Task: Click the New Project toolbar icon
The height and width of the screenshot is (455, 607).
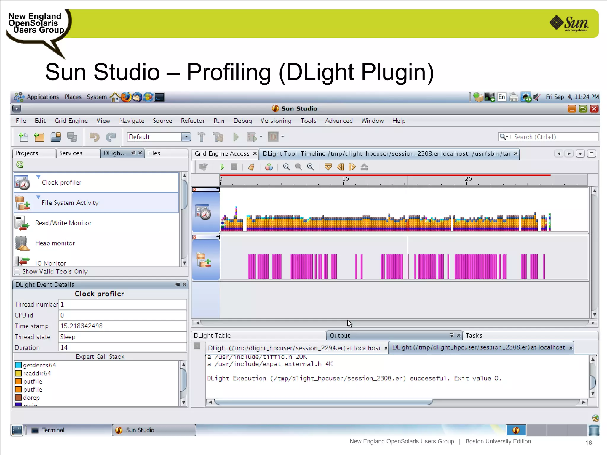Action: click(39, 137)
